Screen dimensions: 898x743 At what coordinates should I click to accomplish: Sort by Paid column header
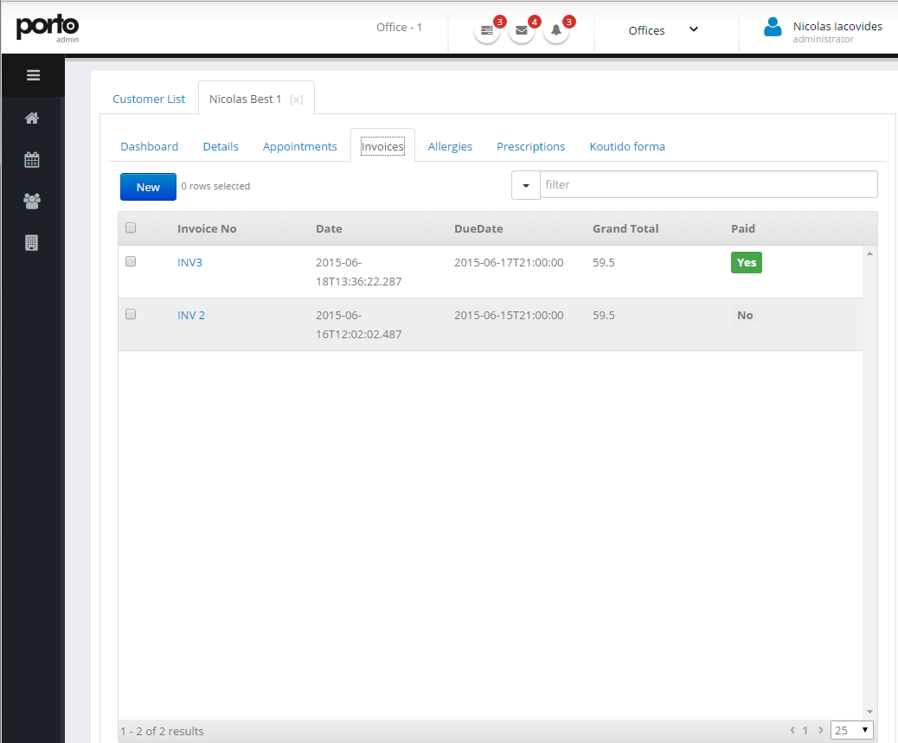tap(743, 228)
